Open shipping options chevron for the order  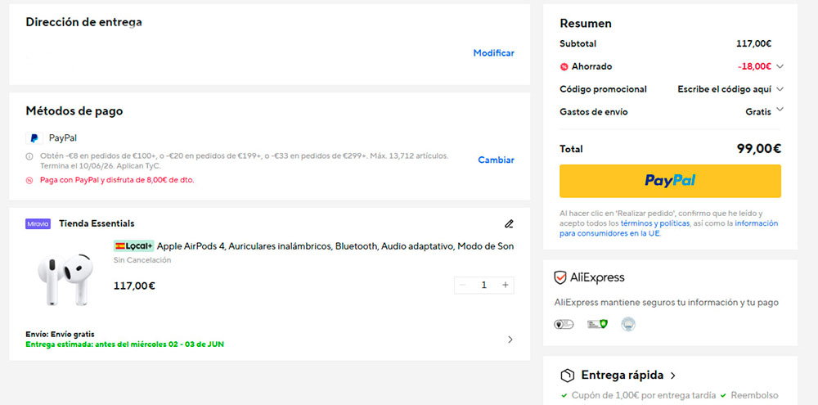[510, 340]
